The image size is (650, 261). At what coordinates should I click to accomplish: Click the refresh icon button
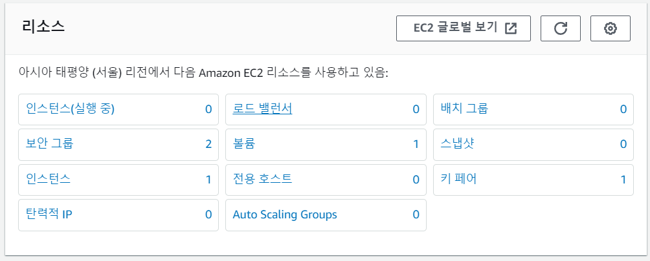click(x=561, y=28)
